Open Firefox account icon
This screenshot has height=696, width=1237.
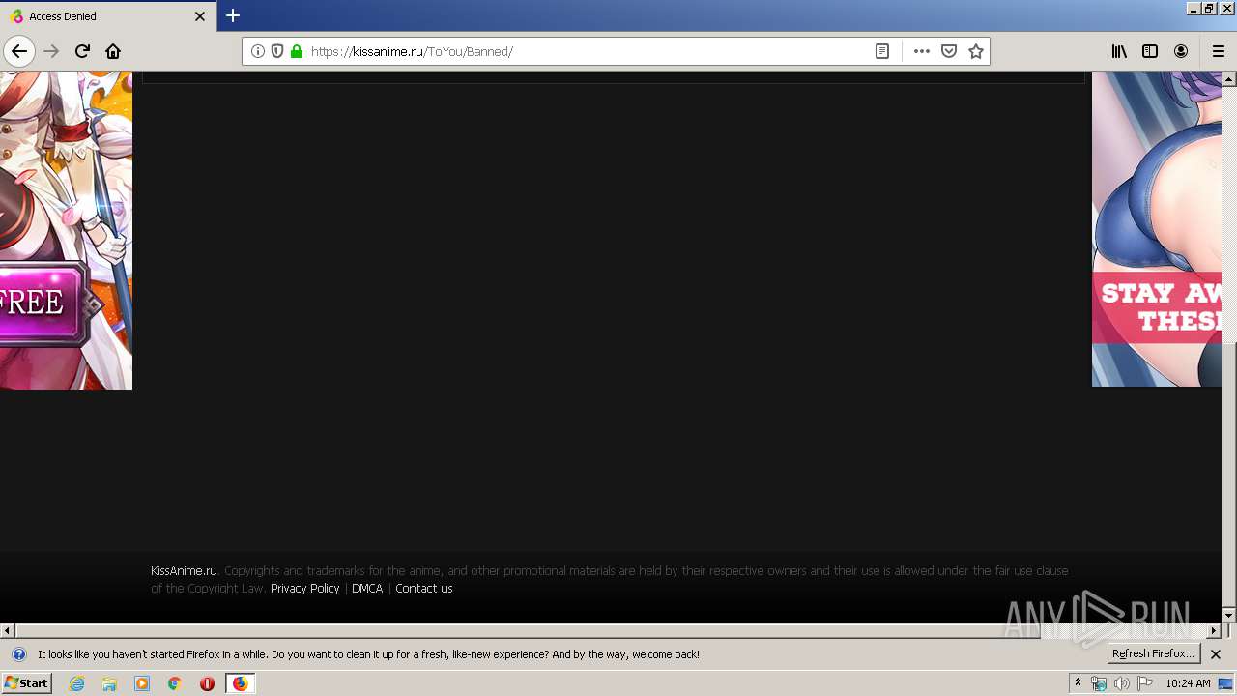click(1181, 51)
